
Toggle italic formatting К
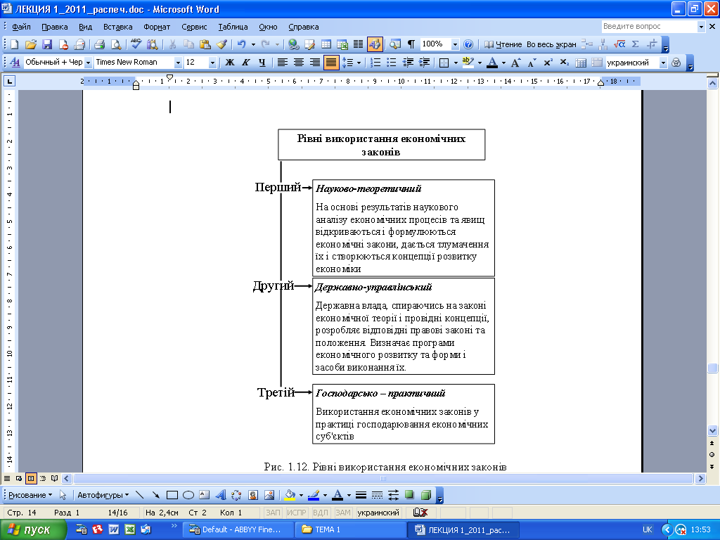pyautogui.click(x=245, y=63)
